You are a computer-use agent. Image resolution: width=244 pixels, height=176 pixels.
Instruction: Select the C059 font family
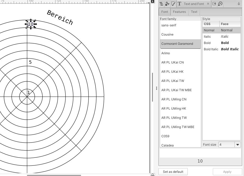(x=180, y=136)
